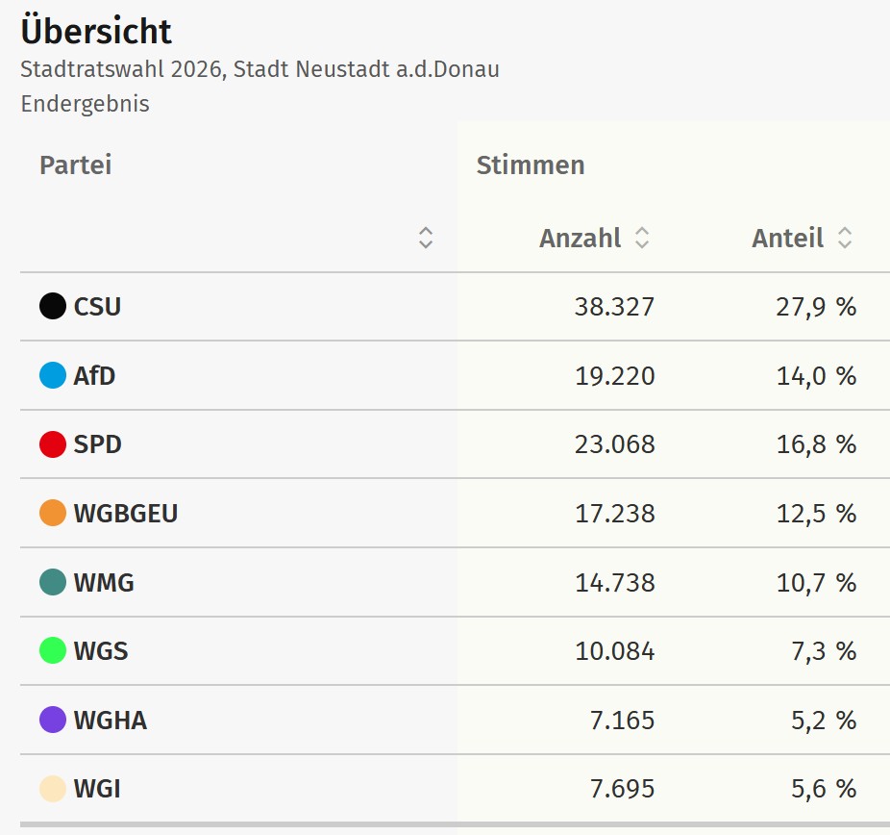Click the sort arrows next to Anzahl
Image resolution: width=890 pixels, height=835 pixels.
(x=642, y=239)
